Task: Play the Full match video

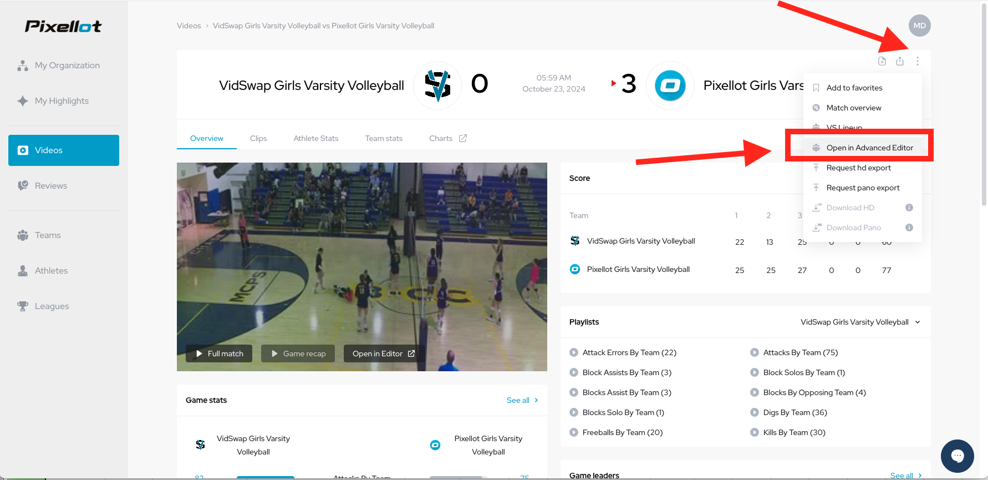Action: 219,353
